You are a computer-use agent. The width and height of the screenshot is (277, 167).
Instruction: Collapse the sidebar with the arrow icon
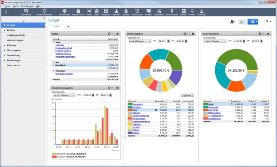pyautogui.click(x=44, y=18)
